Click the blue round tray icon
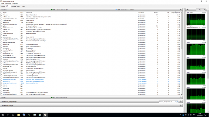The image size is (209, 117). pos(183,115)
